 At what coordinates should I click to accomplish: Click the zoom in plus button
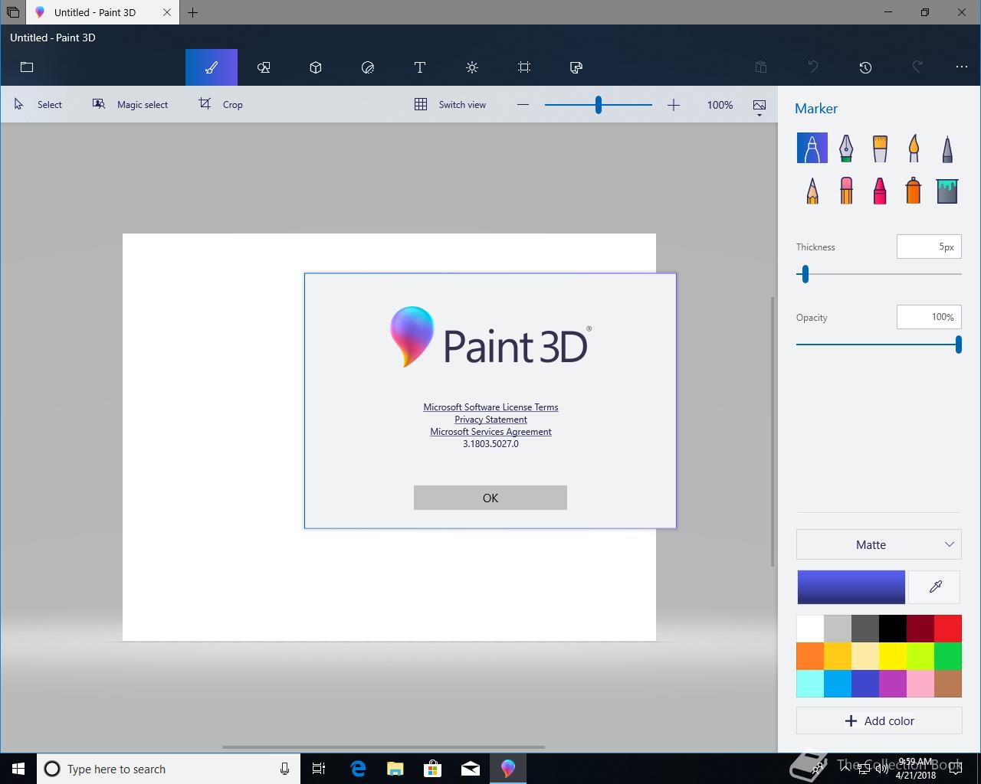tap(674, 105)
